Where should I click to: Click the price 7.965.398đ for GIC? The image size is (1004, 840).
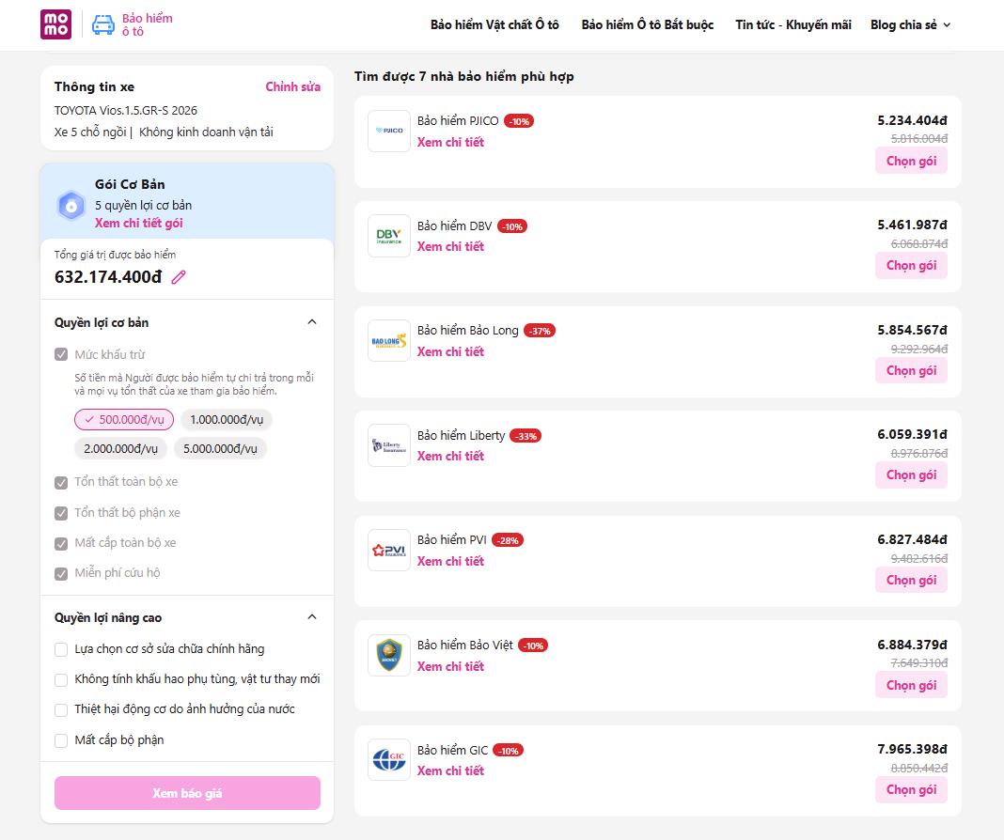tap(912, 749)
